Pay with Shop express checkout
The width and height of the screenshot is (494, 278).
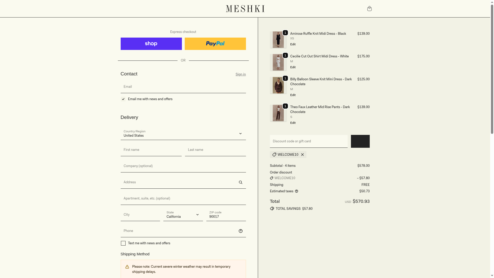pyautogui.click(x=151, y=44)
